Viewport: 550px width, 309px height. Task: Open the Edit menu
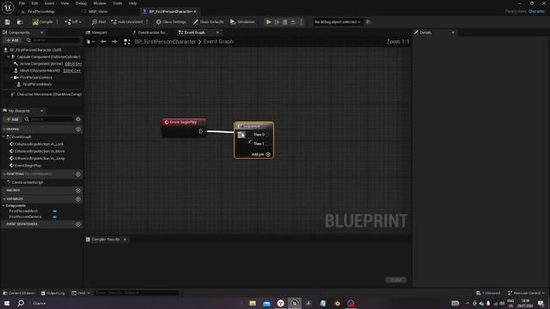[34, 3]
